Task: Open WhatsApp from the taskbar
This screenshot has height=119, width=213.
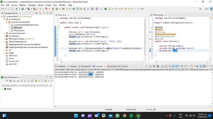Action: tap(117, 116)
